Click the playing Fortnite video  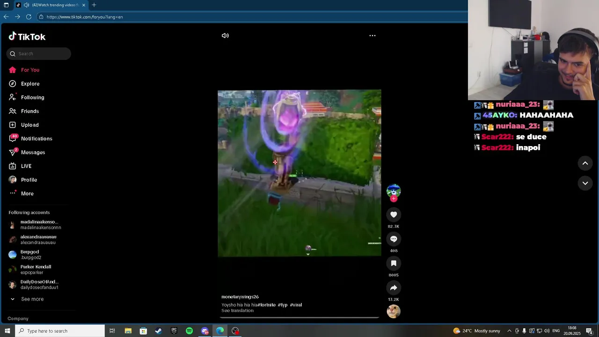tap(299, 173)
